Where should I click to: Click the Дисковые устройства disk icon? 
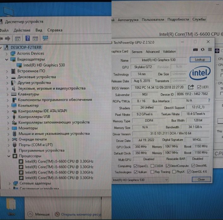point(14,78)
